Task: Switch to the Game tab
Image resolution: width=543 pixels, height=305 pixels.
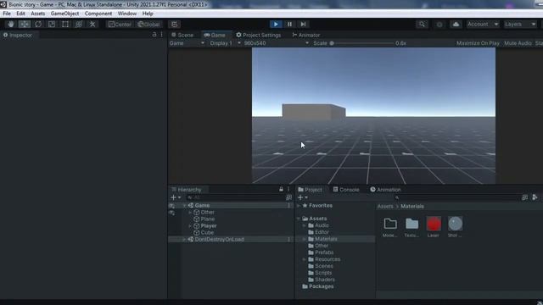Action: coord(215,36)
